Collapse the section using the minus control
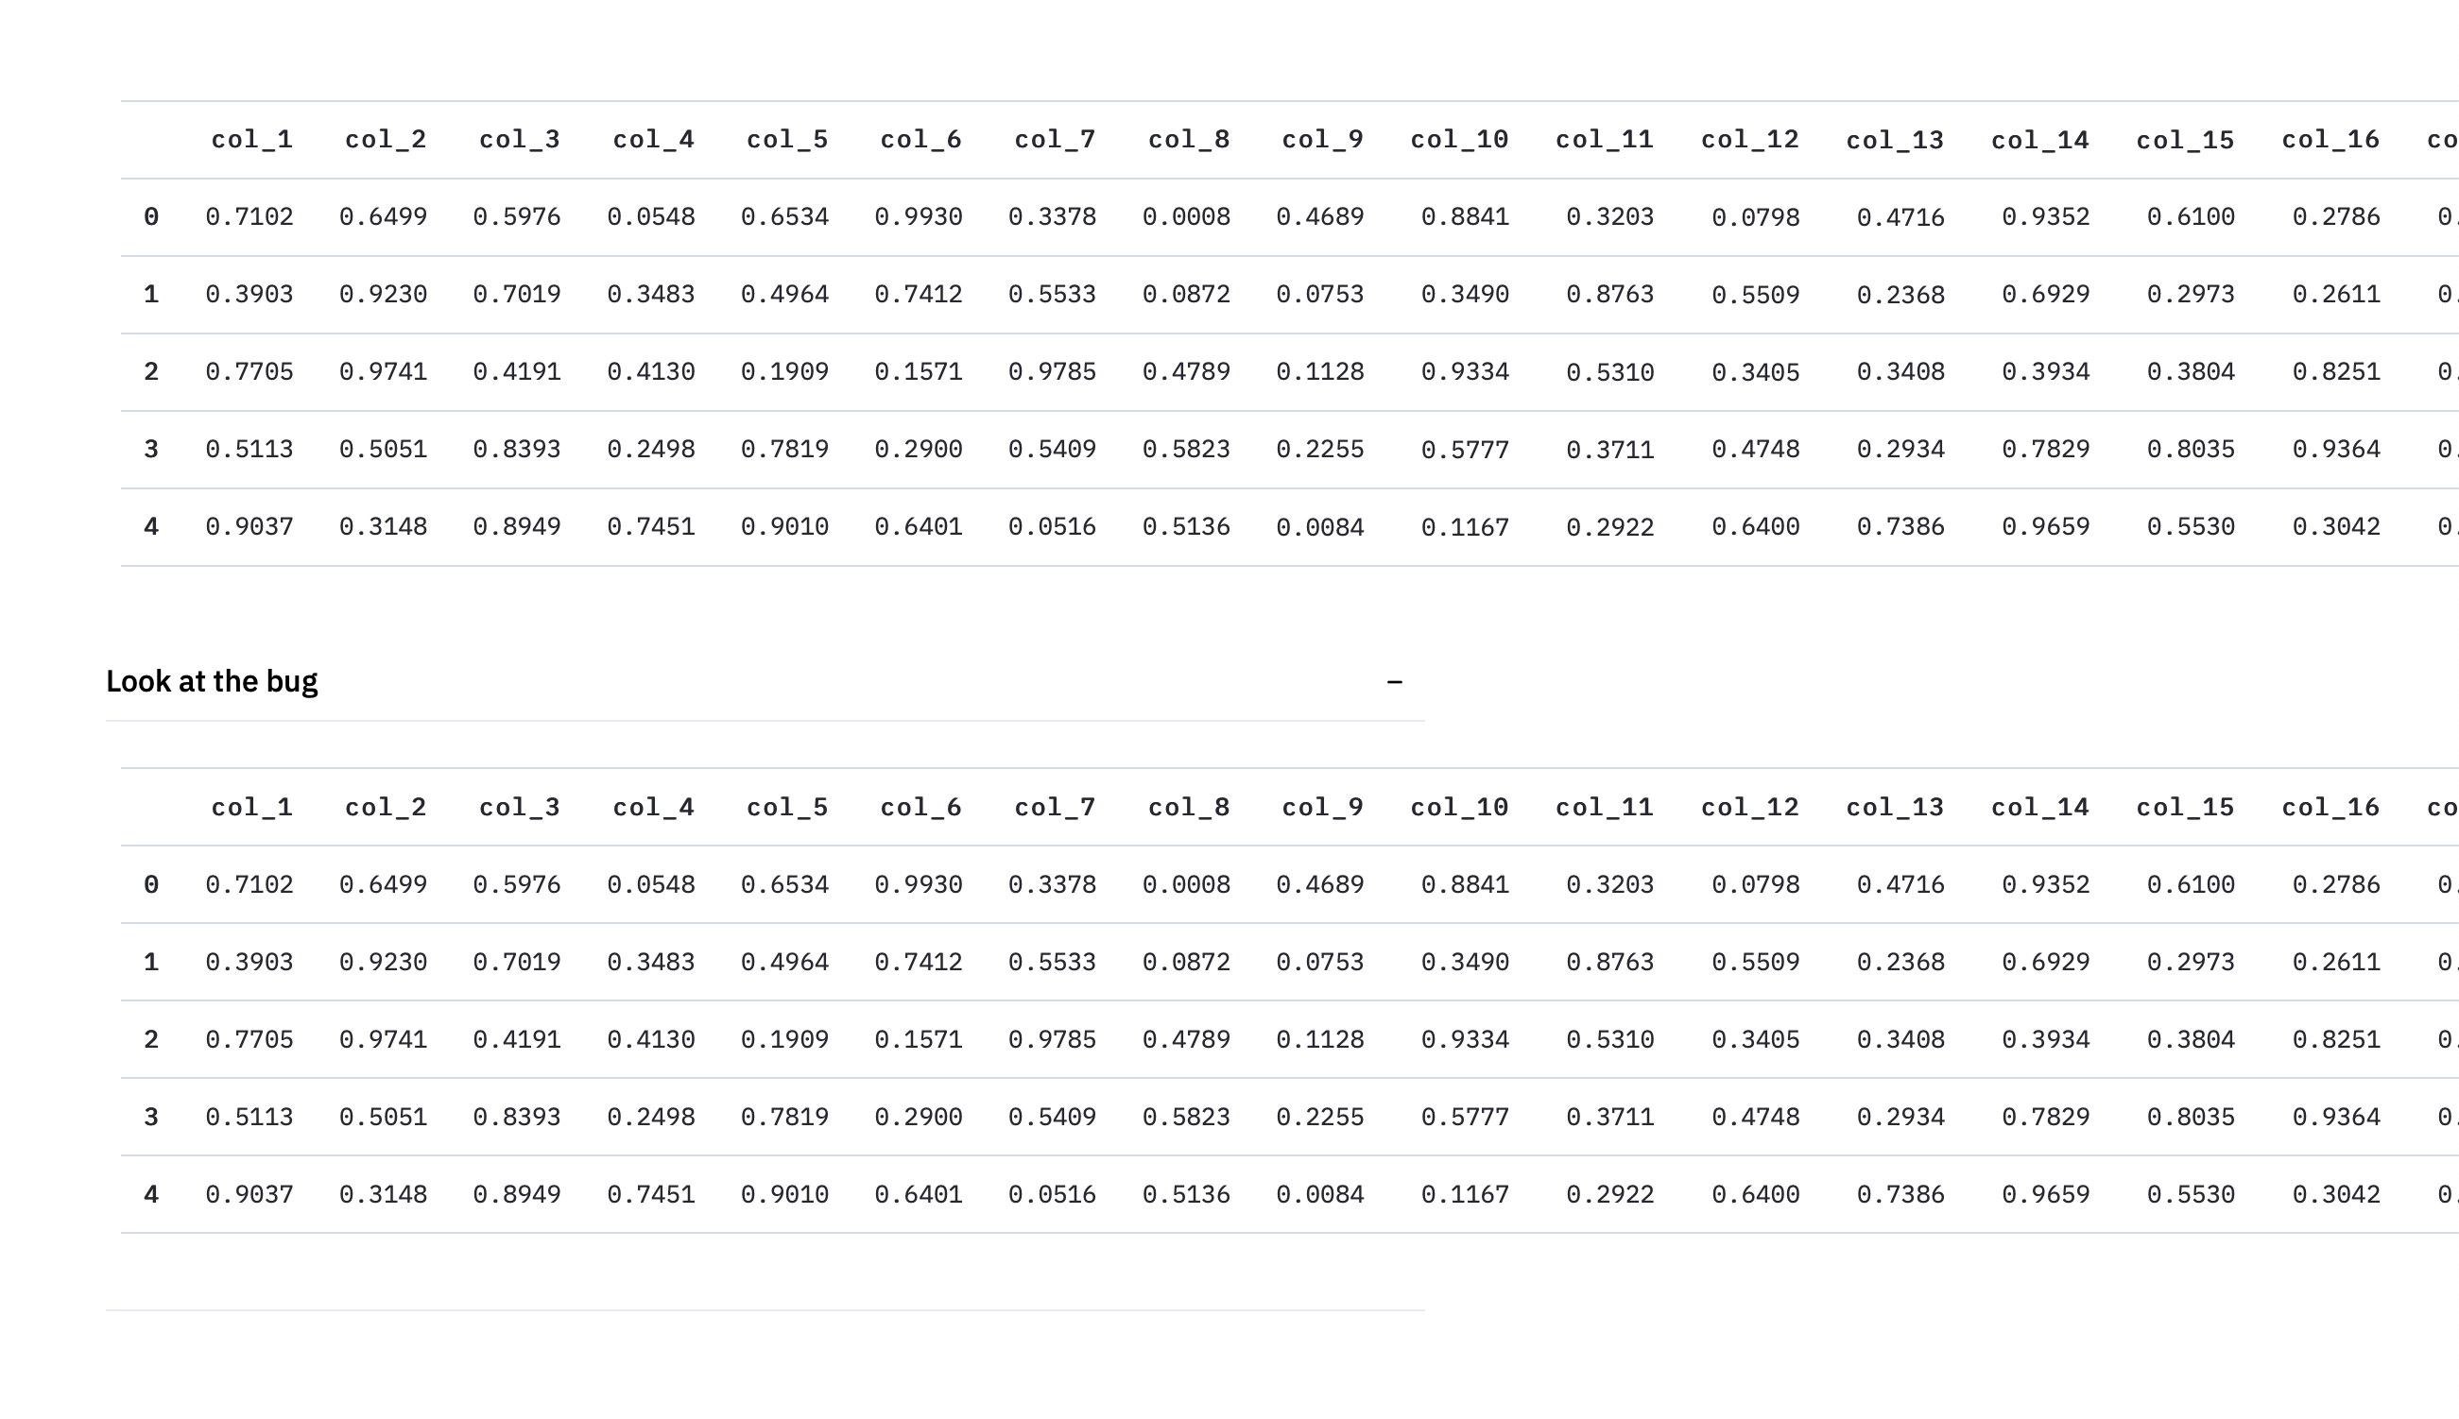The image size is (2459, 1419). click(1396, 681)
